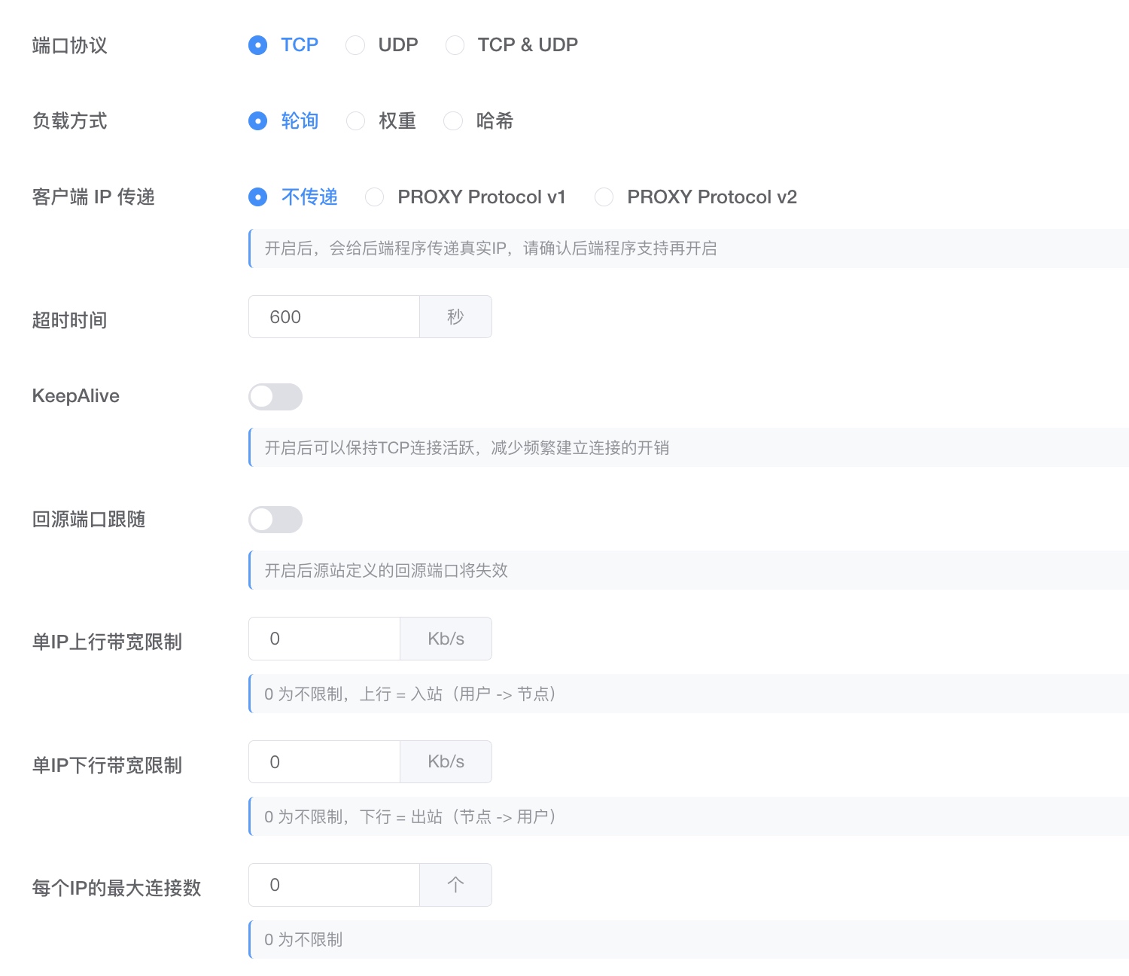Click Kb/s unit beside upstream bandwidth limit
Image resolution: width=1129 pixels, height=976 pixels.
[x=446, y=639]
